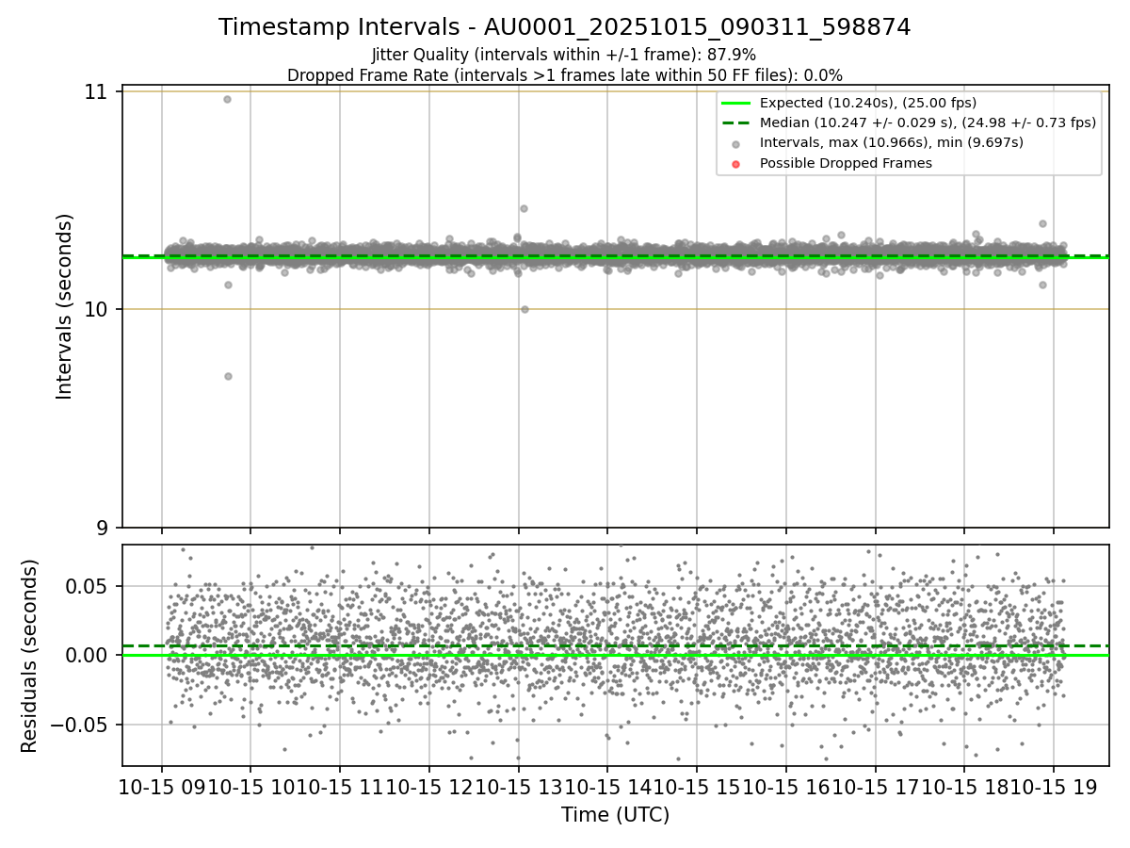Click the y-axis tick label '11'

(96, 91)
